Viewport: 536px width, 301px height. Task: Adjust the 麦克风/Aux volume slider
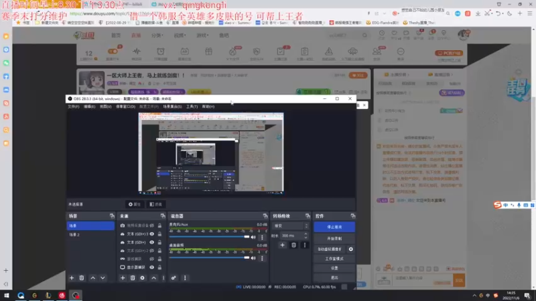pyautogui.click(x=209, y=237)
